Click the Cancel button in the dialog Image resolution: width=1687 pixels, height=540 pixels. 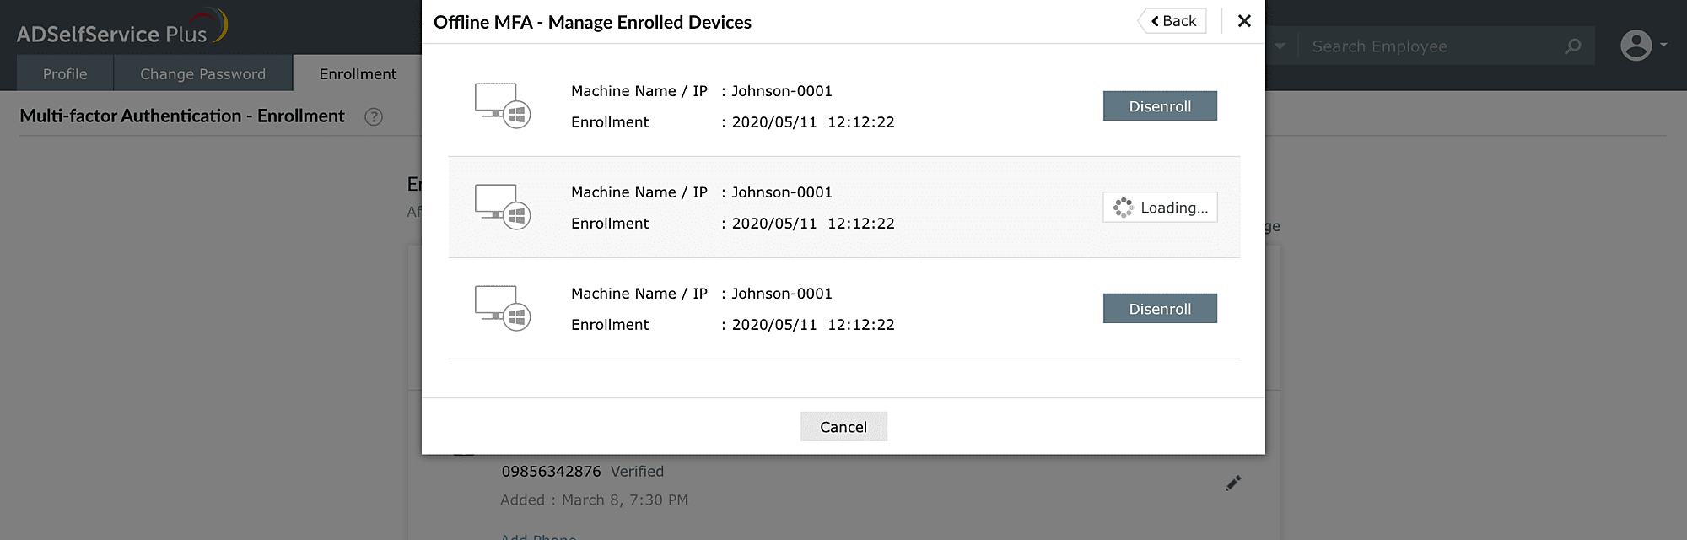843,426
